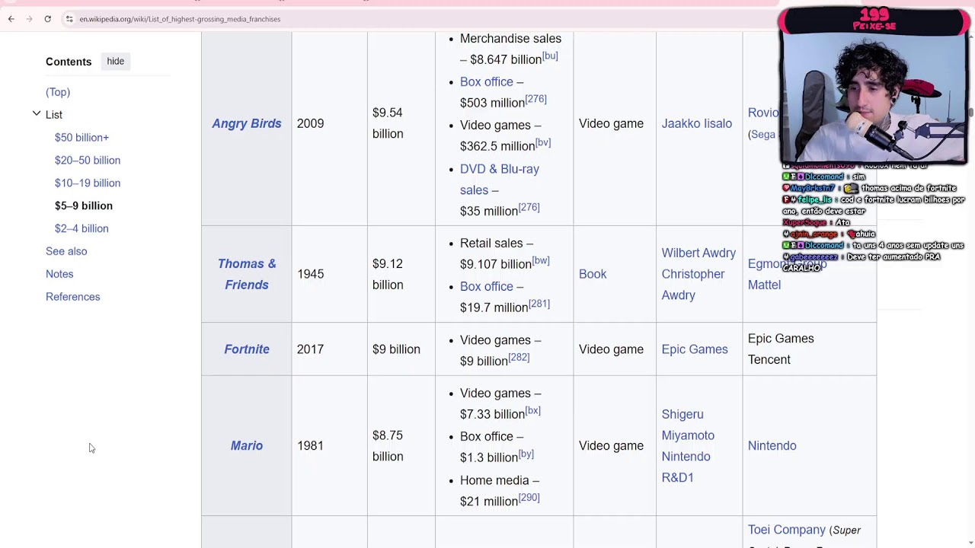This screenshot has height=548, width=975.
Task: Select the $5–9 billion contents entry
Action: (84, 206)
